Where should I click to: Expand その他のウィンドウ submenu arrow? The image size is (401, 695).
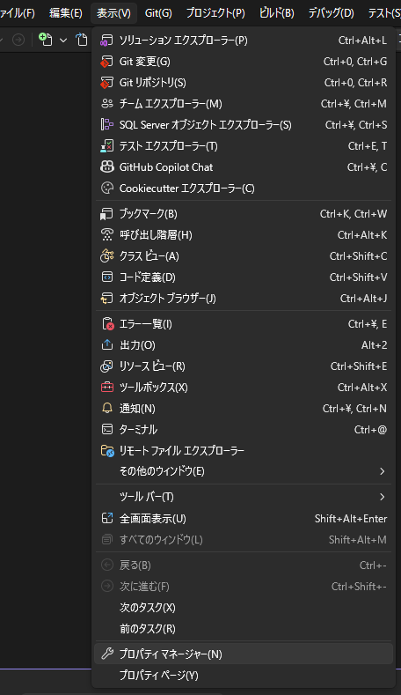[383, 471]
